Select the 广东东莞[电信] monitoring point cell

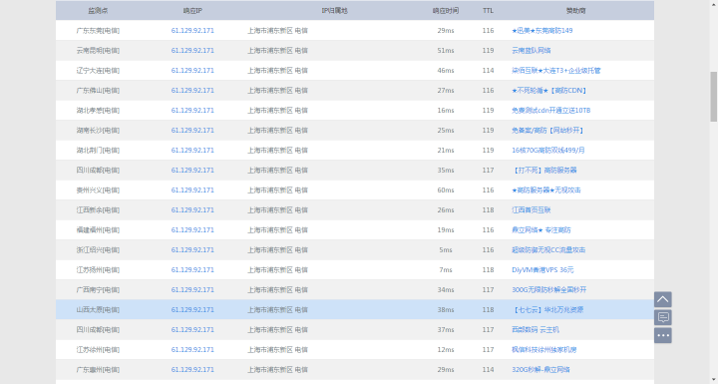pos(98,31)
